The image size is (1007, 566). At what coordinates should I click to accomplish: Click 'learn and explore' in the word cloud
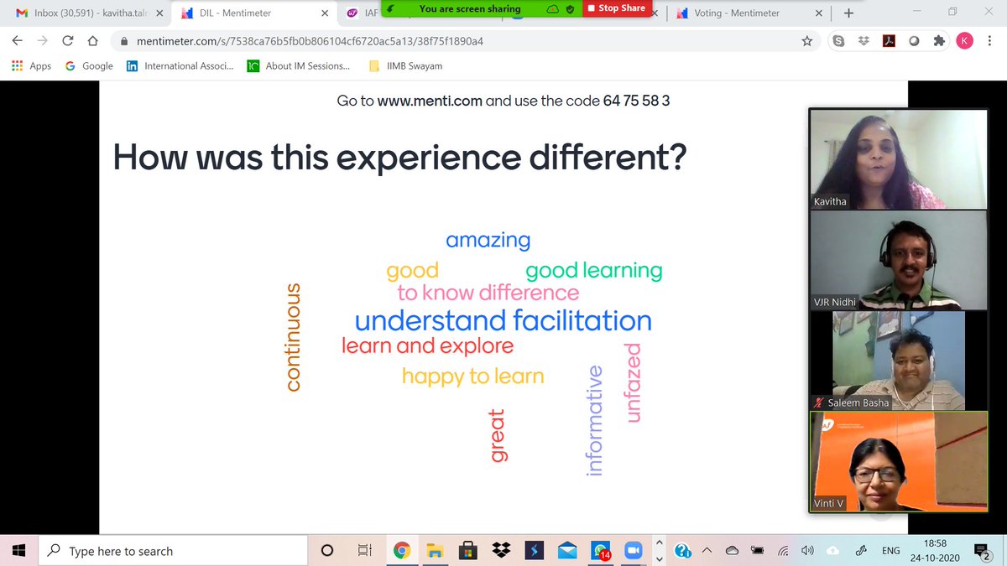(426, 345)
